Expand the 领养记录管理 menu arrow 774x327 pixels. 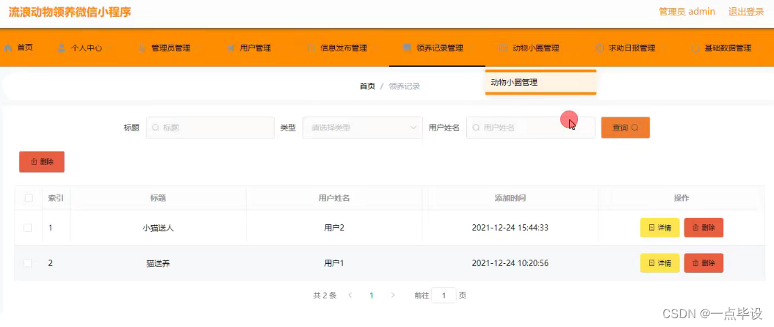click(471, 48)
